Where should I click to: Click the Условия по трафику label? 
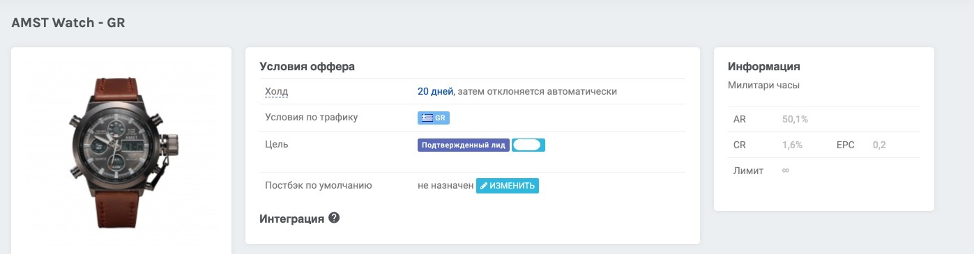coord(312,117)
